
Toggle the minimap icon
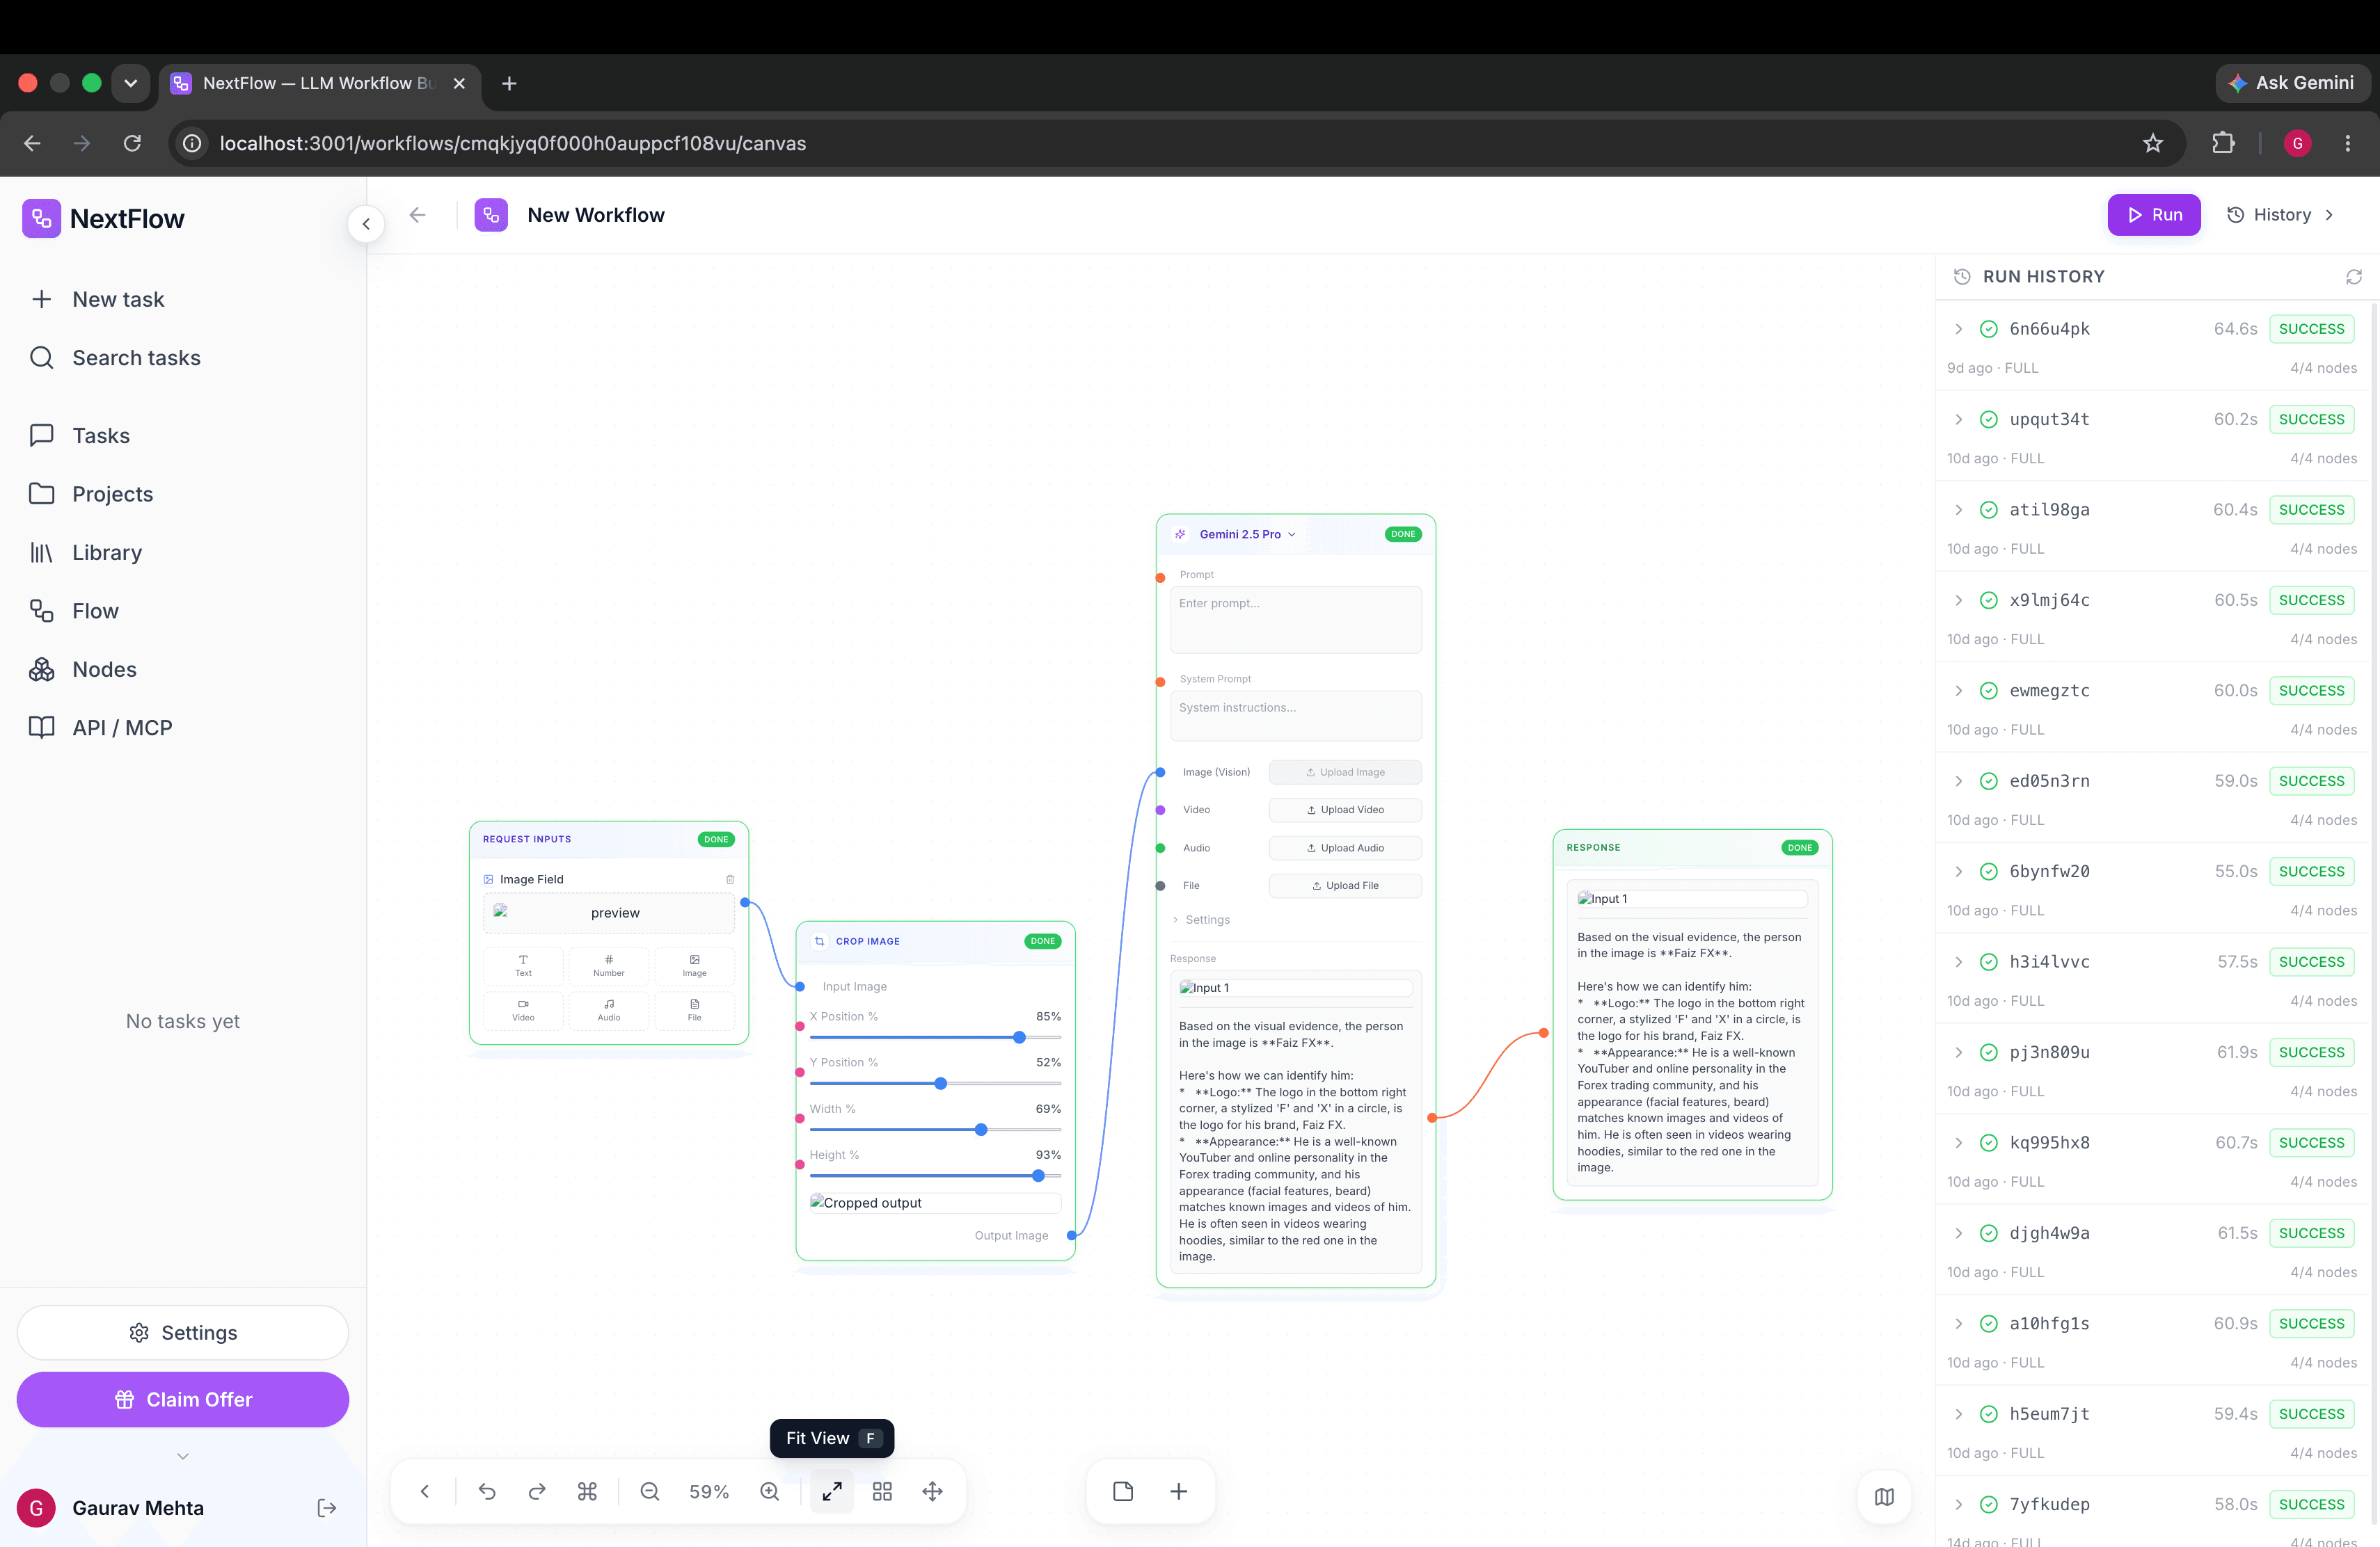click(1884, 1497)
